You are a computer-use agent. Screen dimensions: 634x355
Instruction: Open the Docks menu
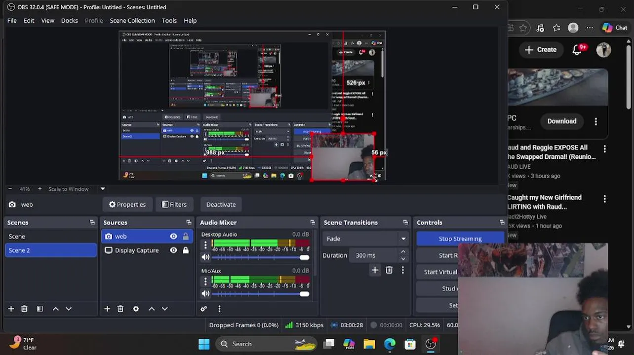(x=69, y=21)
